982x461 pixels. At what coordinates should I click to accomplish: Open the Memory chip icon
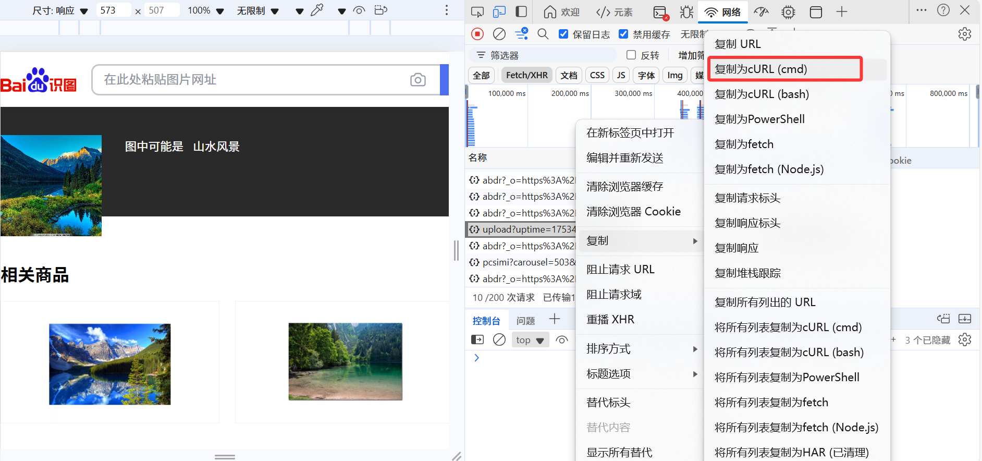788,11
